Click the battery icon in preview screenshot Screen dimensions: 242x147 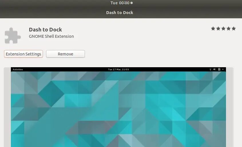click(x=219, y=69)
